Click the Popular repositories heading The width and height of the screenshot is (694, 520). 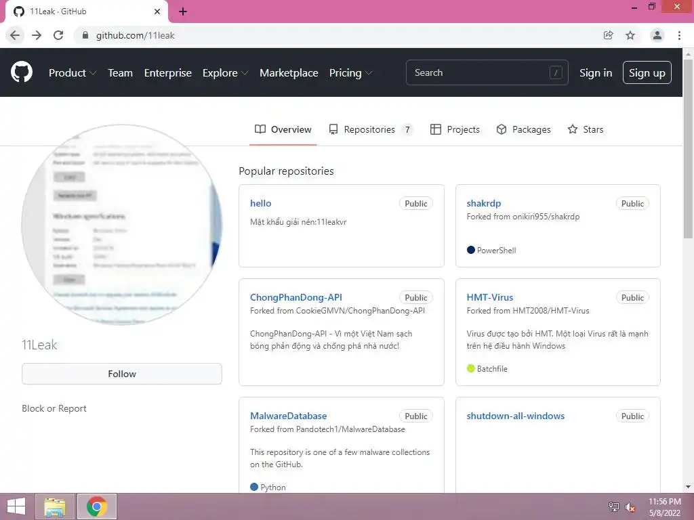coord(286,171)
